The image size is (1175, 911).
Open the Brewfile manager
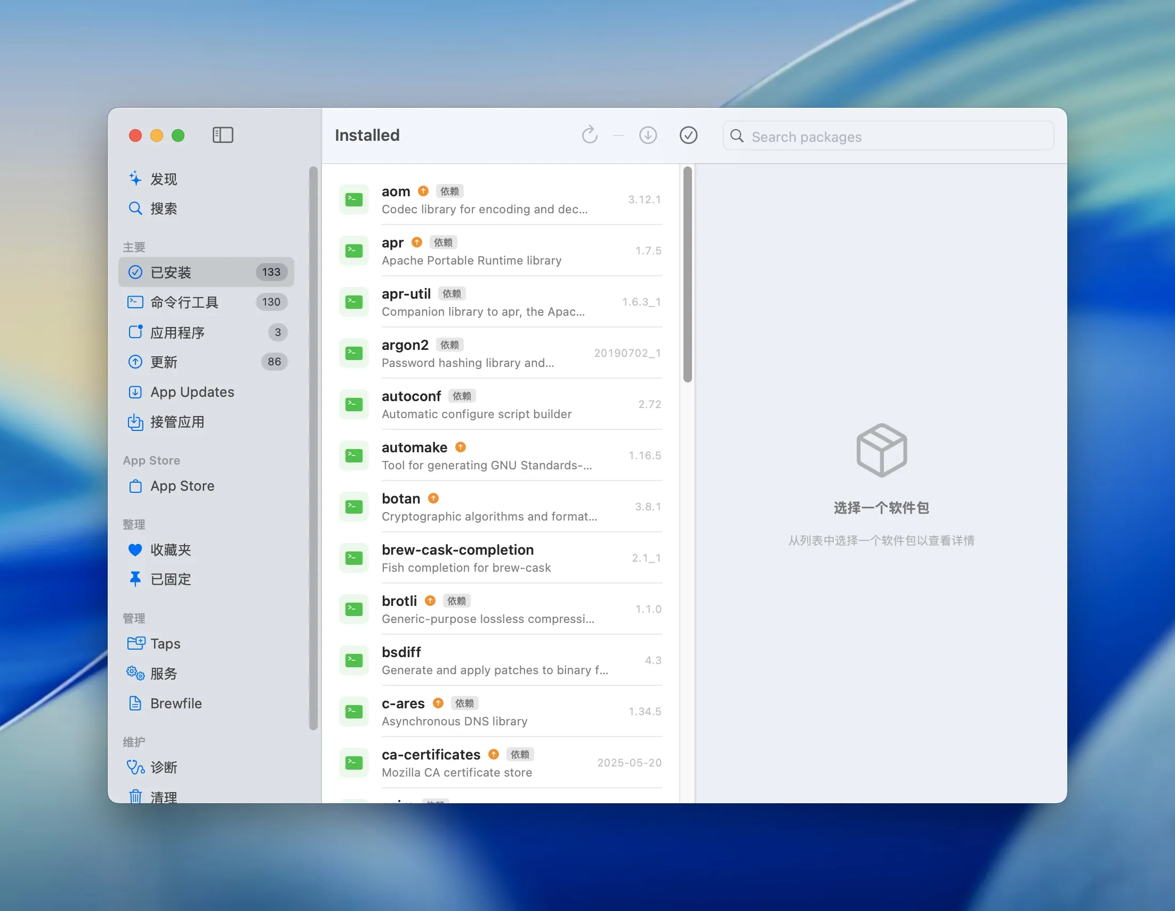(x=175, y=704)
